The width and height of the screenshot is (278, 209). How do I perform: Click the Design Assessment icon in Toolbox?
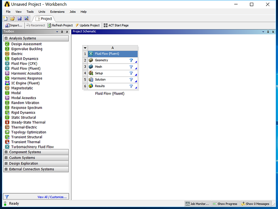click(7, 44)
